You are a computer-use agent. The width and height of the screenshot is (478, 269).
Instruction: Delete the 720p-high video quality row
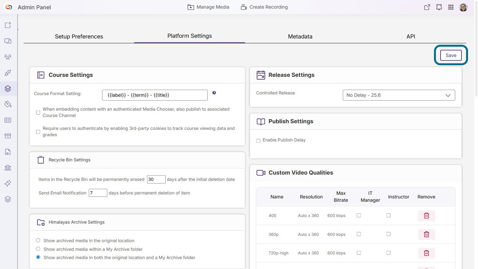coord(426,253)
